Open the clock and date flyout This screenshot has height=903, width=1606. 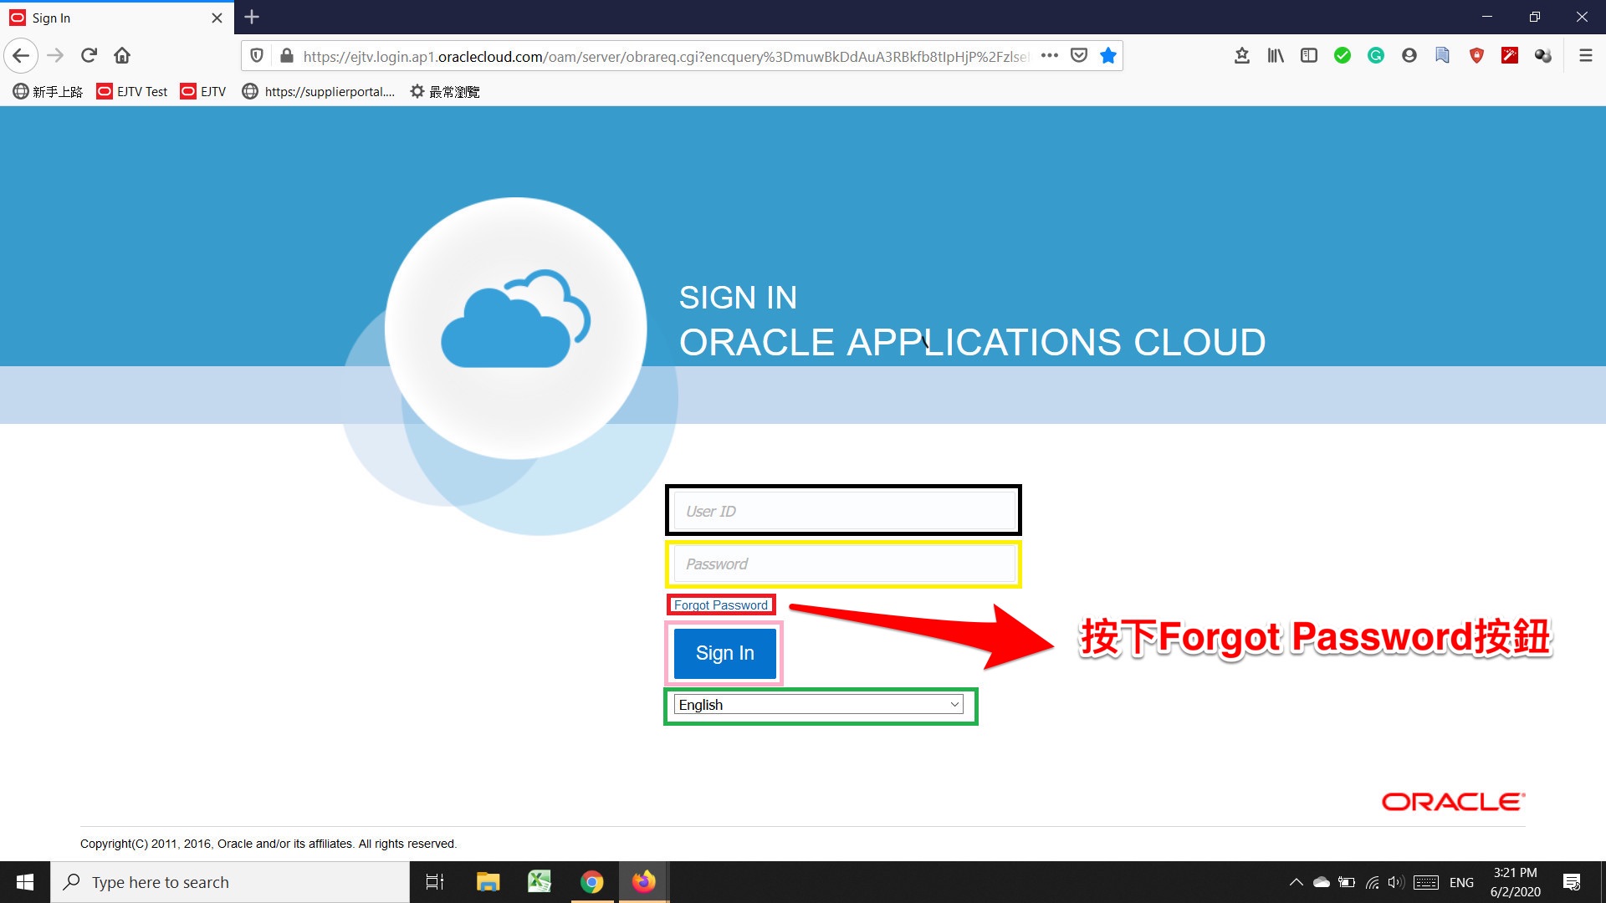[1516, 882]
